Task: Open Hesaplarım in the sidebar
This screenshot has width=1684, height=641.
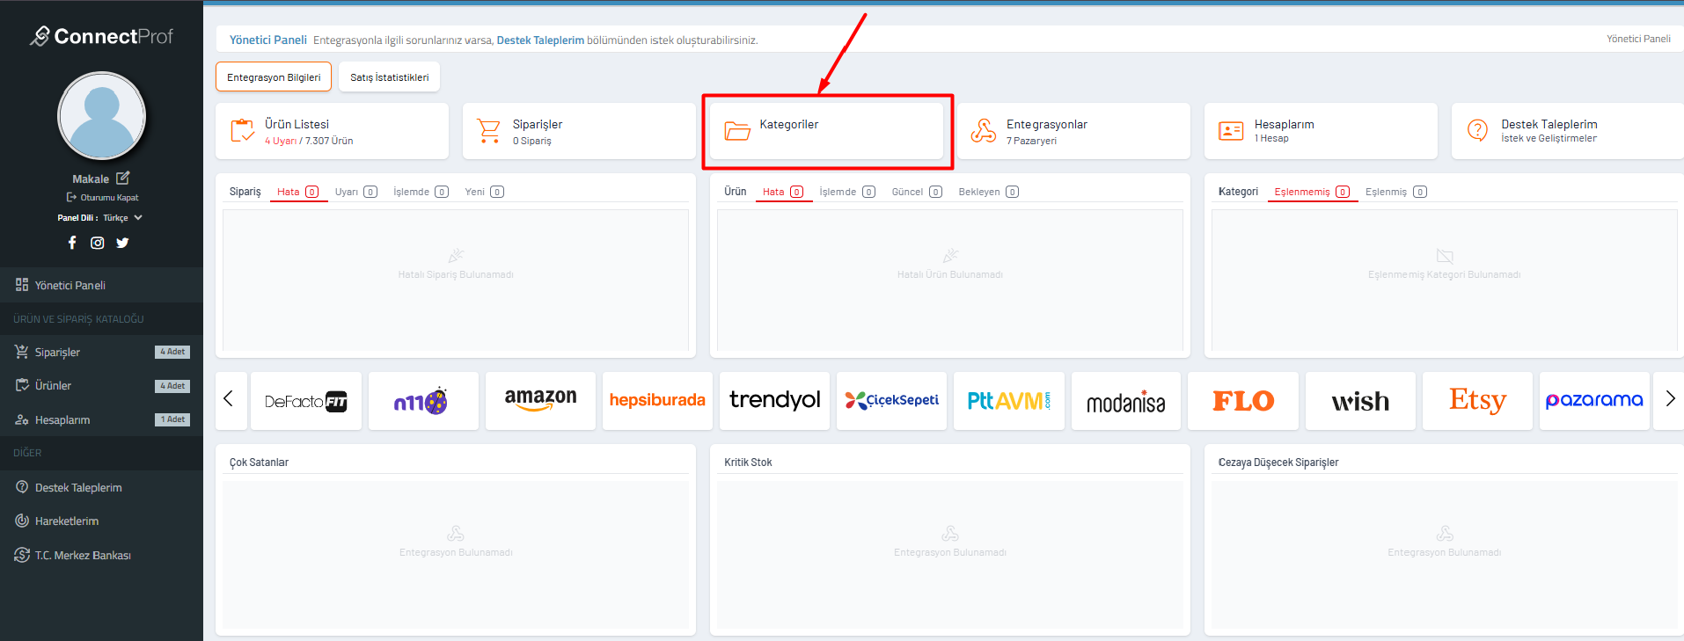Action: [101, 419]
